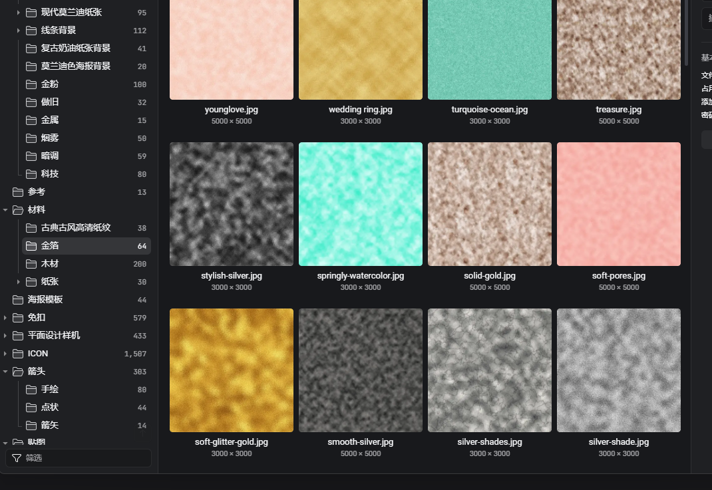
Task: Select the soft-glitter-gold.jpg thumbnail
Action: tap(232, 370)
